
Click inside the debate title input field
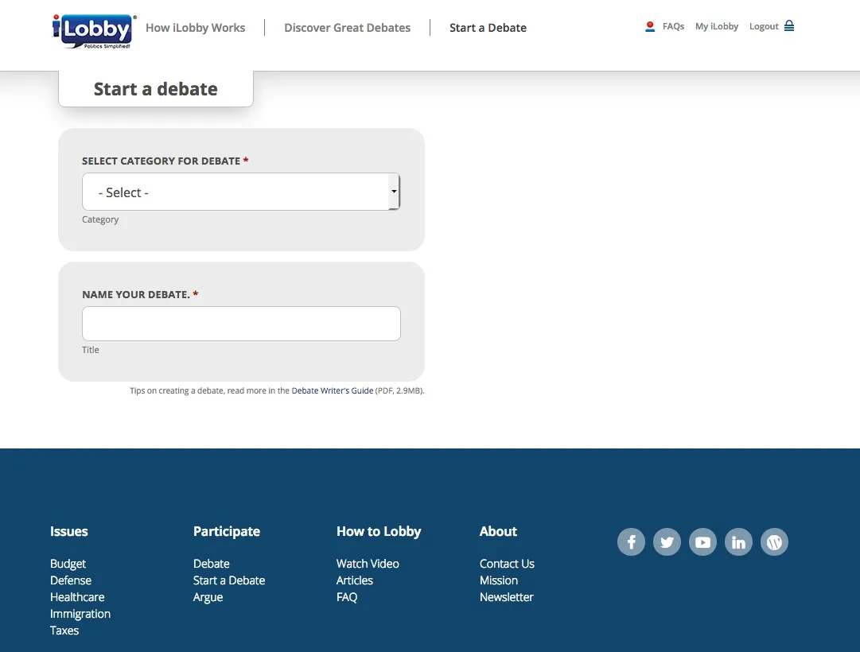[241, 323]
